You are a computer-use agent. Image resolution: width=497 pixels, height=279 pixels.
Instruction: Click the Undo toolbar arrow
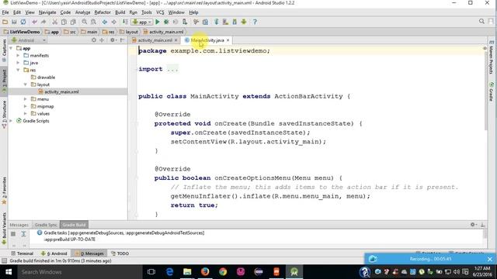coord(34,22)
